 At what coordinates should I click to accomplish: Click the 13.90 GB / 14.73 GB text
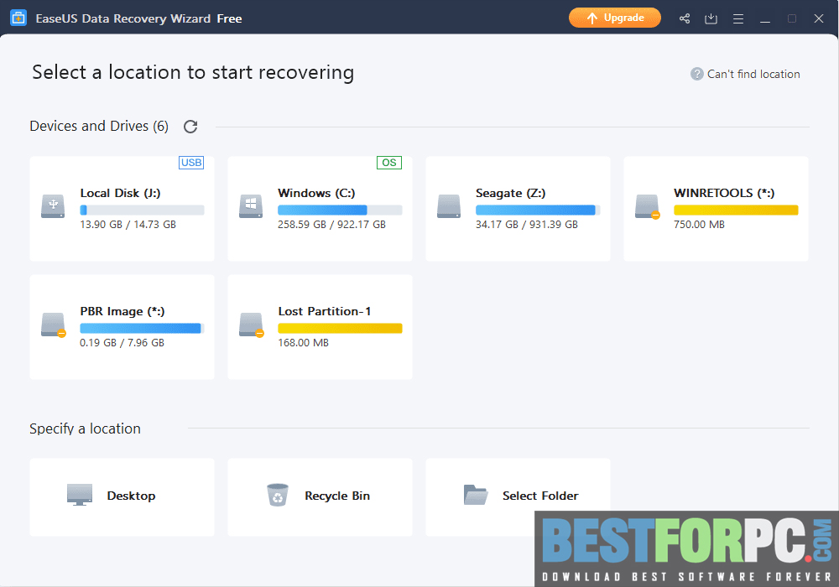click(x=128, y=225)
